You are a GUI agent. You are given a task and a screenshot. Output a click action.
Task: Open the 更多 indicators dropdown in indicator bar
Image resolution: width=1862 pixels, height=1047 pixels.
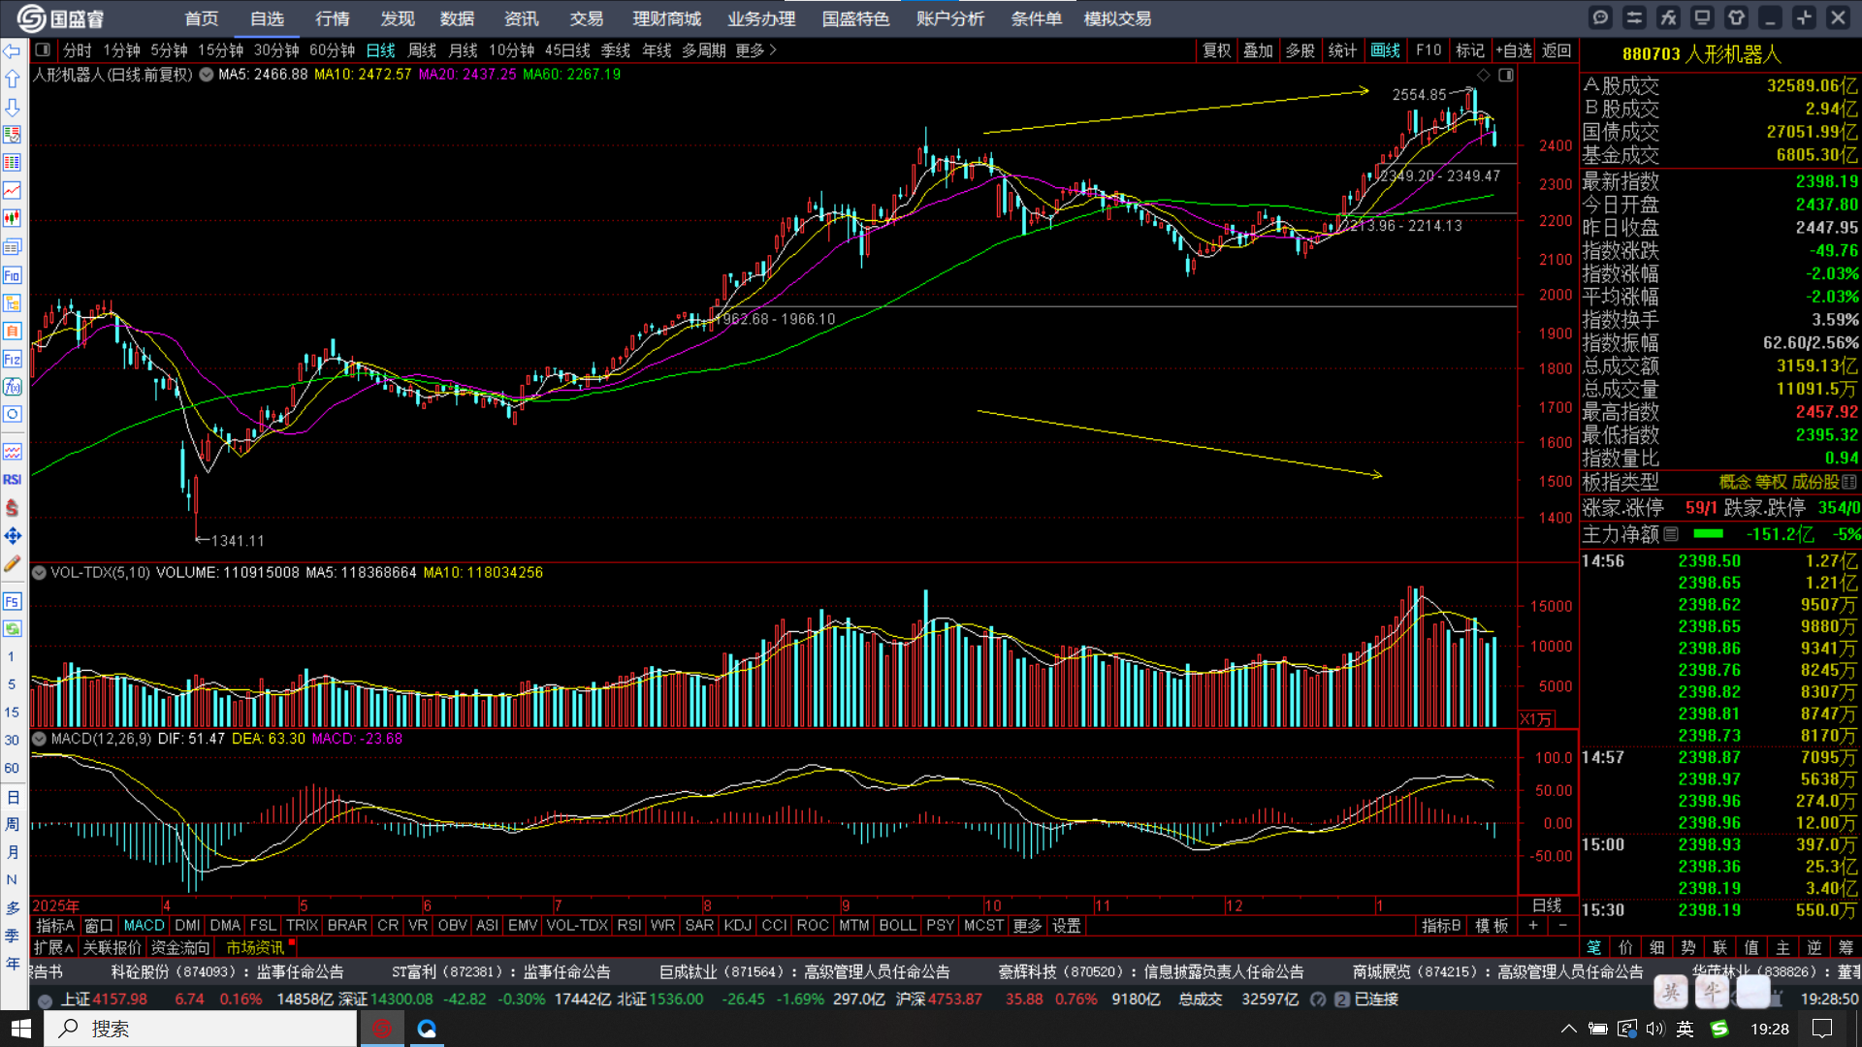click(1027, 926)
